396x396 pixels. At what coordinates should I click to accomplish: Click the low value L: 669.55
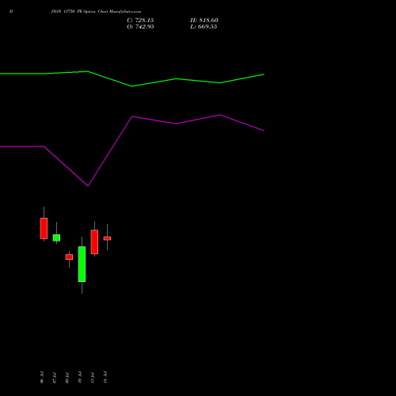[204, 27]
